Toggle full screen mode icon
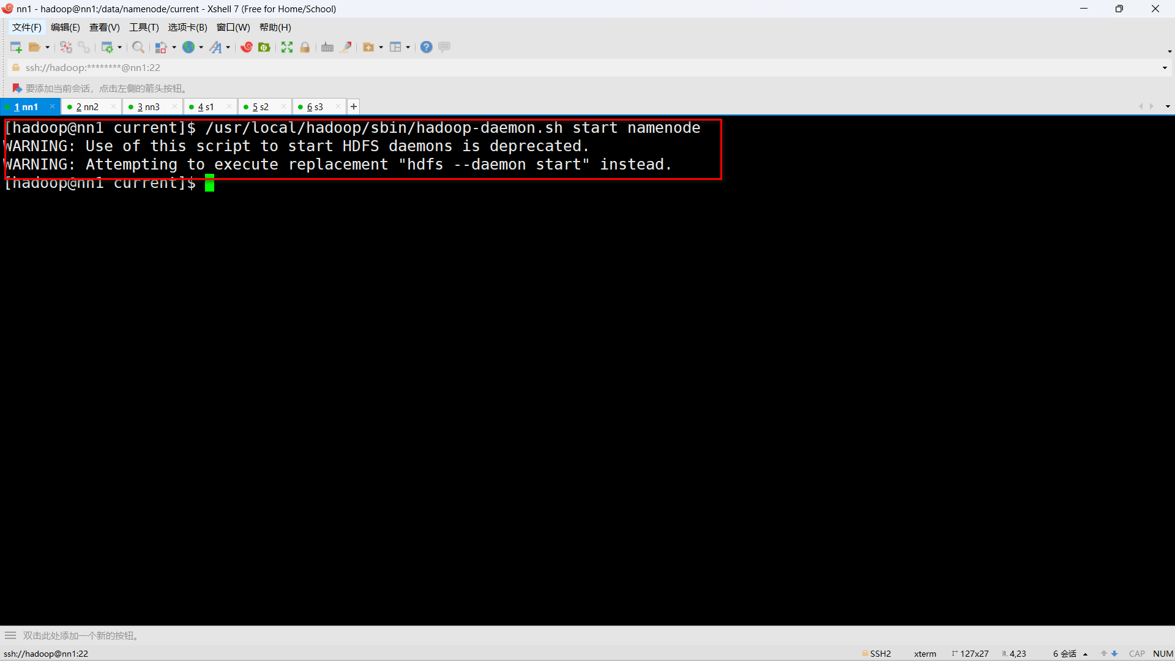 287,47
